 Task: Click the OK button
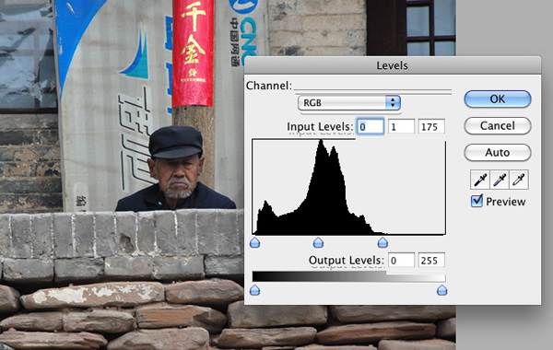click(498, 99)
